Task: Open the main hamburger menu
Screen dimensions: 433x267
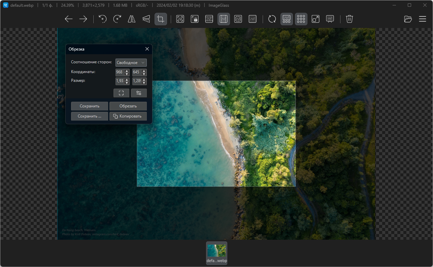Action: point(423,19)
